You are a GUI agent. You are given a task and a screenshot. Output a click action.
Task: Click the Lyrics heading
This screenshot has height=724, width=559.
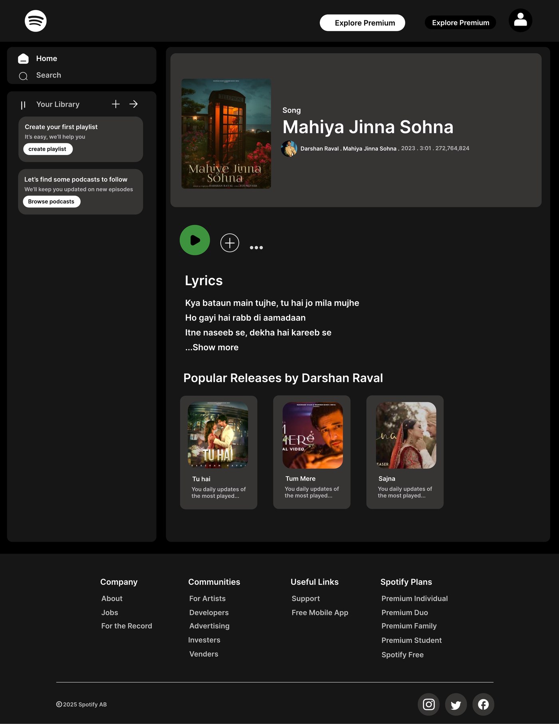coord(204,280)
